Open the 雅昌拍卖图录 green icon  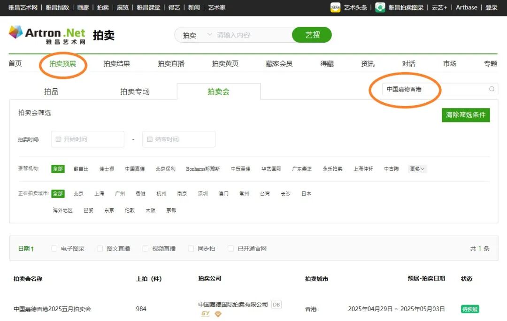[x=380, y=8]
